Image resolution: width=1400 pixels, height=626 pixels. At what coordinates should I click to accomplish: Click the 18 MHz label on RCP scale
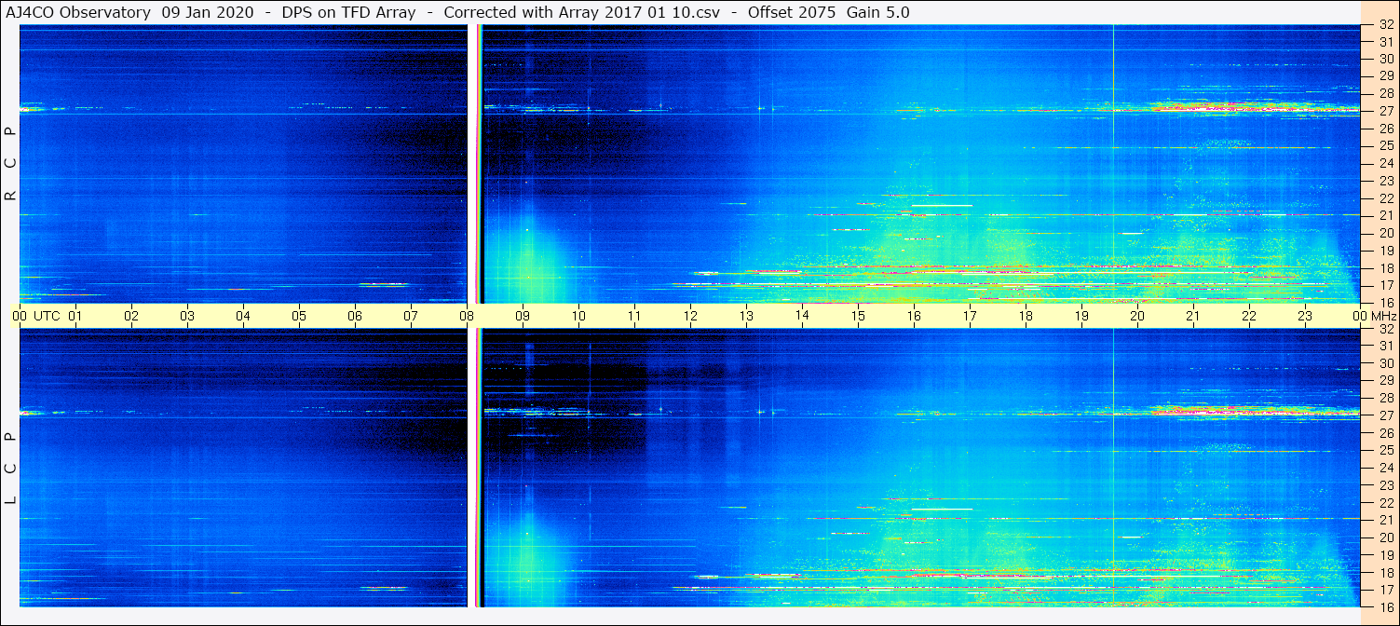click(x=1385, y=268)
